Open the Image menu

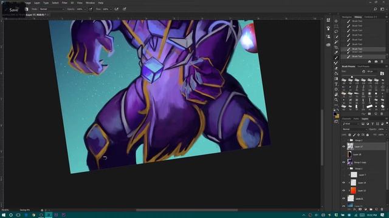tap(27, 3)
